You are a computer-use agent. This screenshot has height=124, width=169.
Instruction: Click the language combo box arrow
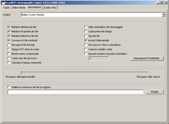click(x=163, y=15)
